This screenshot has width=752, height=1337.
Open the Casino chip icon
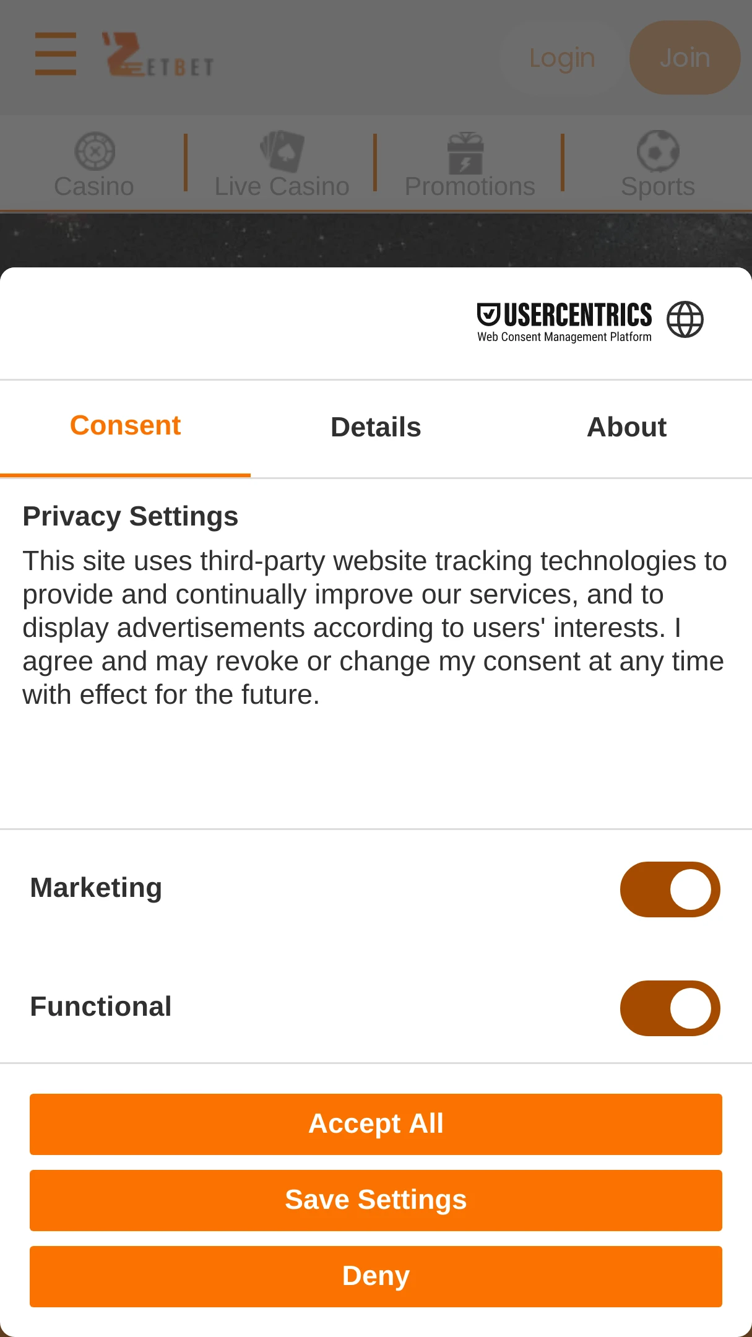click(x=95, y=151)
